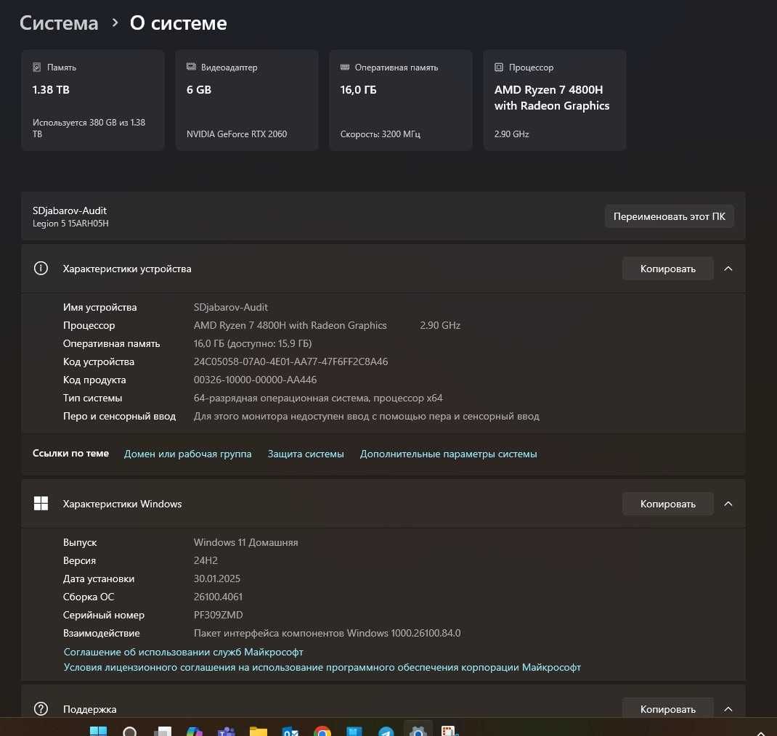Click NVIDIA GeForce RTX 2060 text

pos(237,134)
